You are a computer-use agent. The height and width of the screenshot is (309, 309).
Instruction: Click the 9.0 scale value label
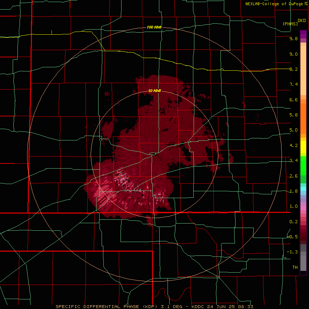(x=294, y=54)
